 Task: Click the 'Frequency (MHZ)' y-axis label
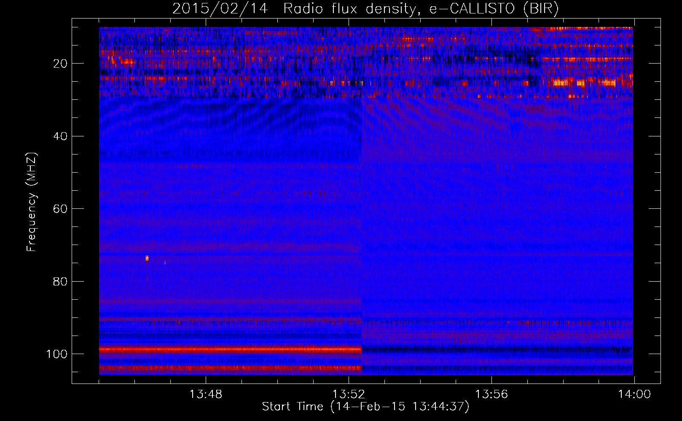(x=32, y=202)
